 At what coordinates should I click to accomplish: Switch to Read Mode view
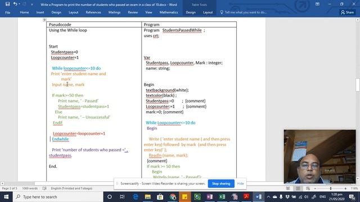point(287,189)
